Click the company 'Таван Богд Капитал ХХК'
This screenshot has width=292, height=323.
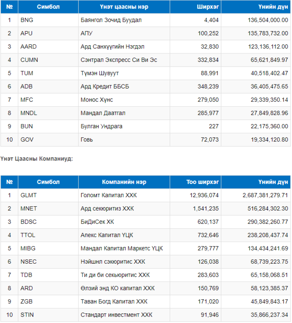pyautogui.click(x=114, y=301)
